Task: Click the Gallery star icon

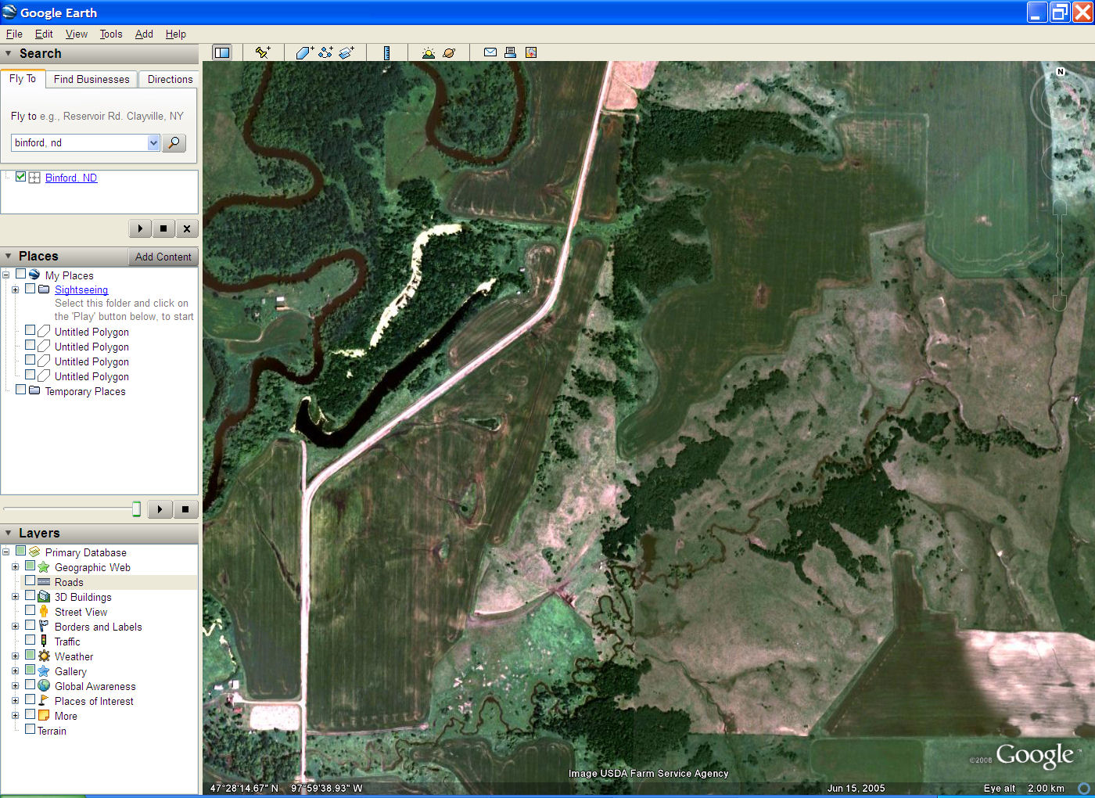Action: (44, 671)
